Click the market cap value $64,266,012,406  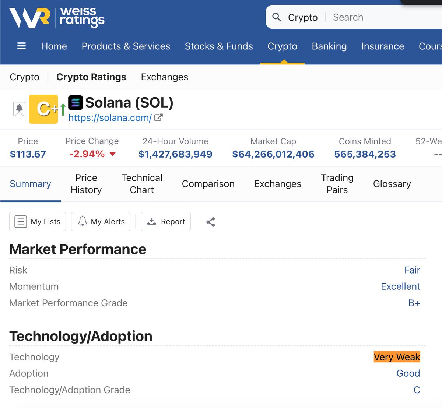[x=273, y=154]
